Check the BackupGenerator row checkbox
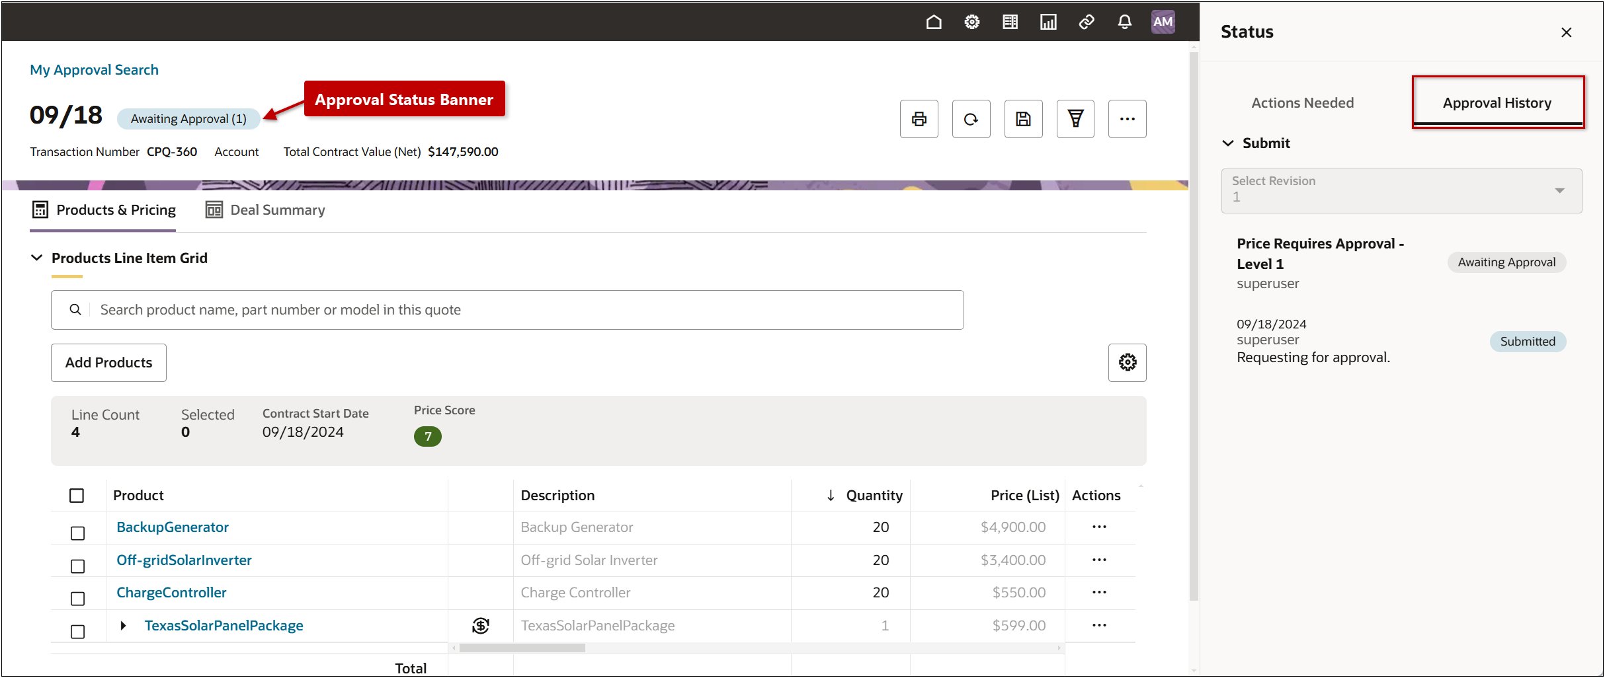The height and width of the screenshot is (678, 1605). pyautogui.click(x=77, y=533)
